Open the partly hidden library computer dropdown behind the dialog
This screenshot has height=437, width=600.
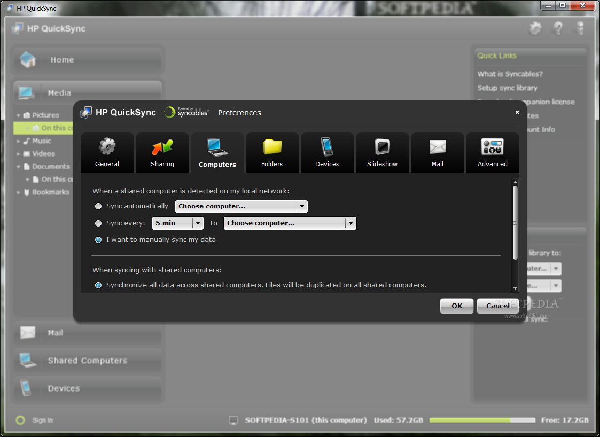click(544, 268)
